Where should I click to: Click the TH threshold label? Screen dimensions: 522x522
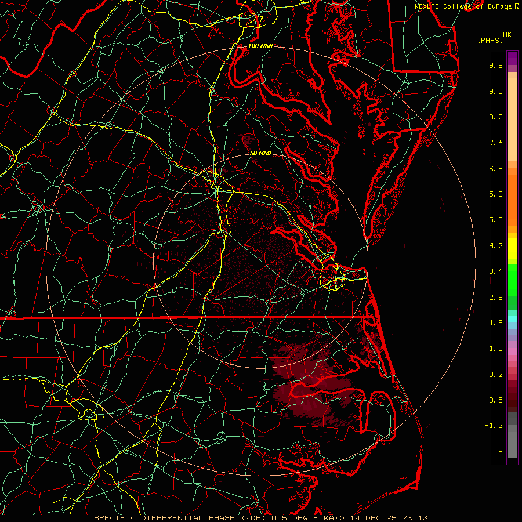(498, 452)
